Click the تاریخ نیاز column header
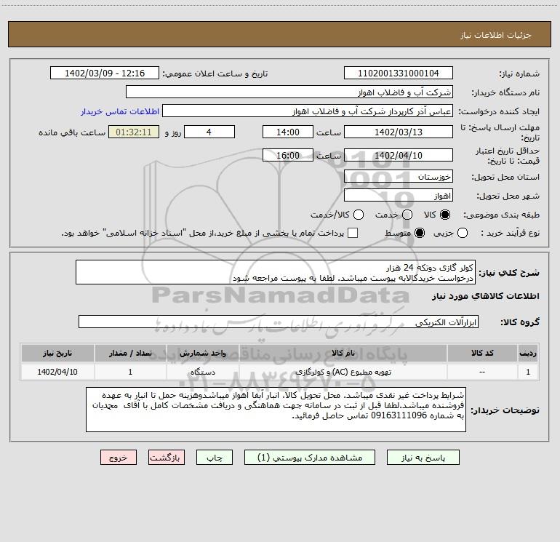Screen dimensions: 560x542 tap(57, 353)
